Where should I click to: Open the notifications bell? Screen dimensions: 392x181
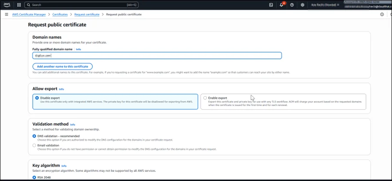[x=282, y=5]
